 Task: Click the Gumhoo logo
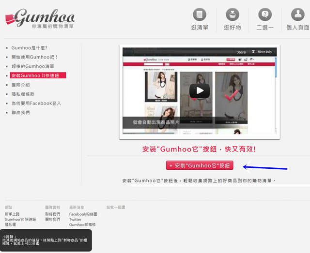(40, 19)
